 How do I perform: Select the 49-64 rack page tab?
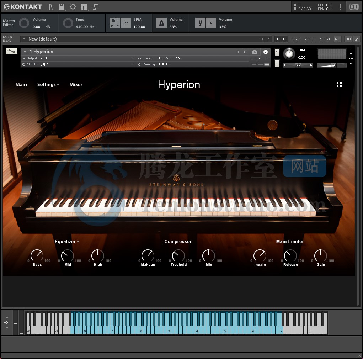325,39
